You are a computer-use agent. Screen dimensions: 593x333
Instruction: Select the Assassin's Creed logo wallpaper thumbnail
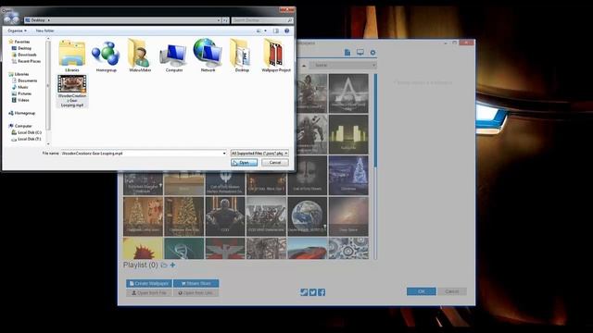pyautogui.click(x=348, y=93)
